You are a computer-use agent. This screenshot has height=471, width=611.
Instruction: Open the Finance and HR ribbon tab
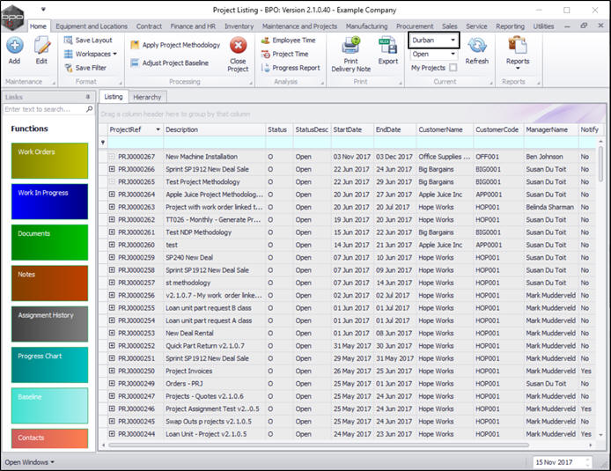193,26
